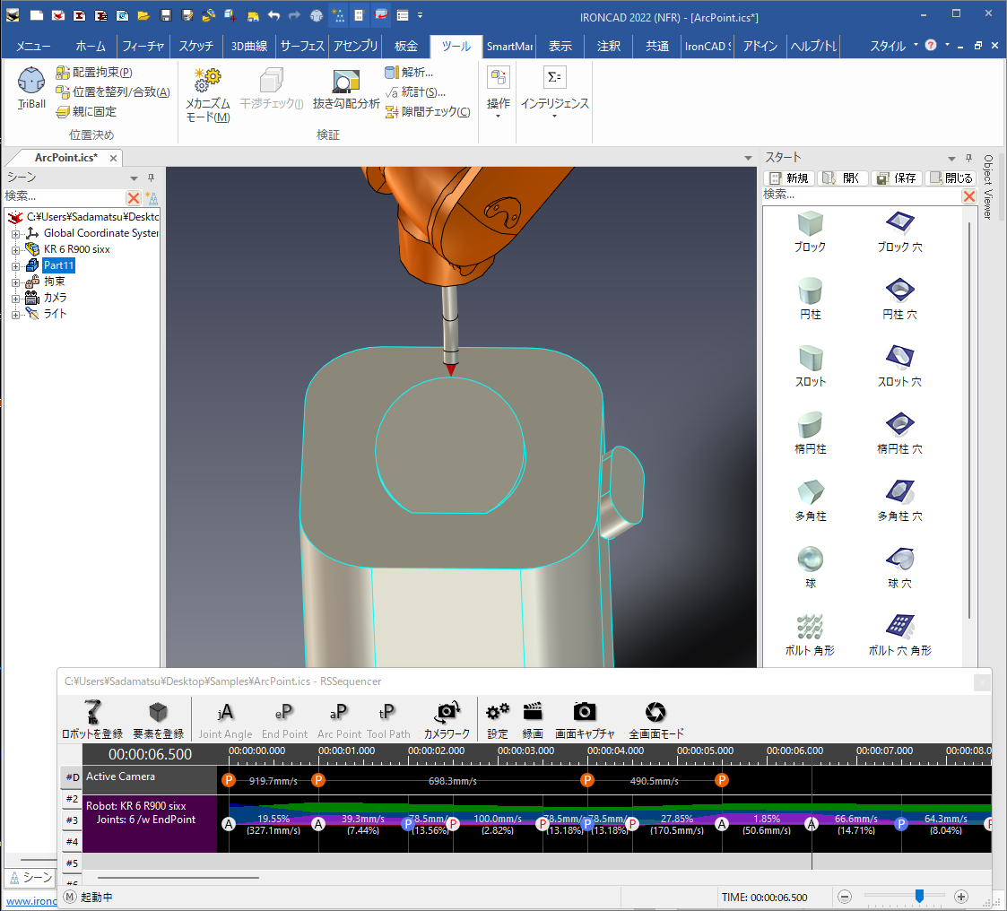
Task: Open the アセンブリ ribbon tab
Action: point(355,47)
